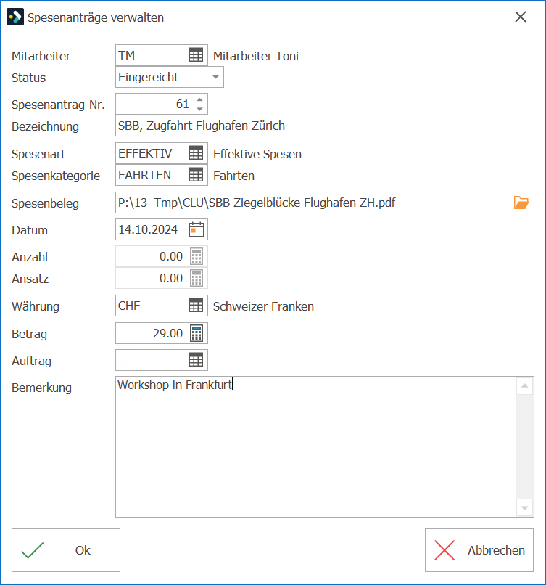
Task: Focus the Bezeichnung field with SBB Zugfahrt text
Action: pos(325,126)
